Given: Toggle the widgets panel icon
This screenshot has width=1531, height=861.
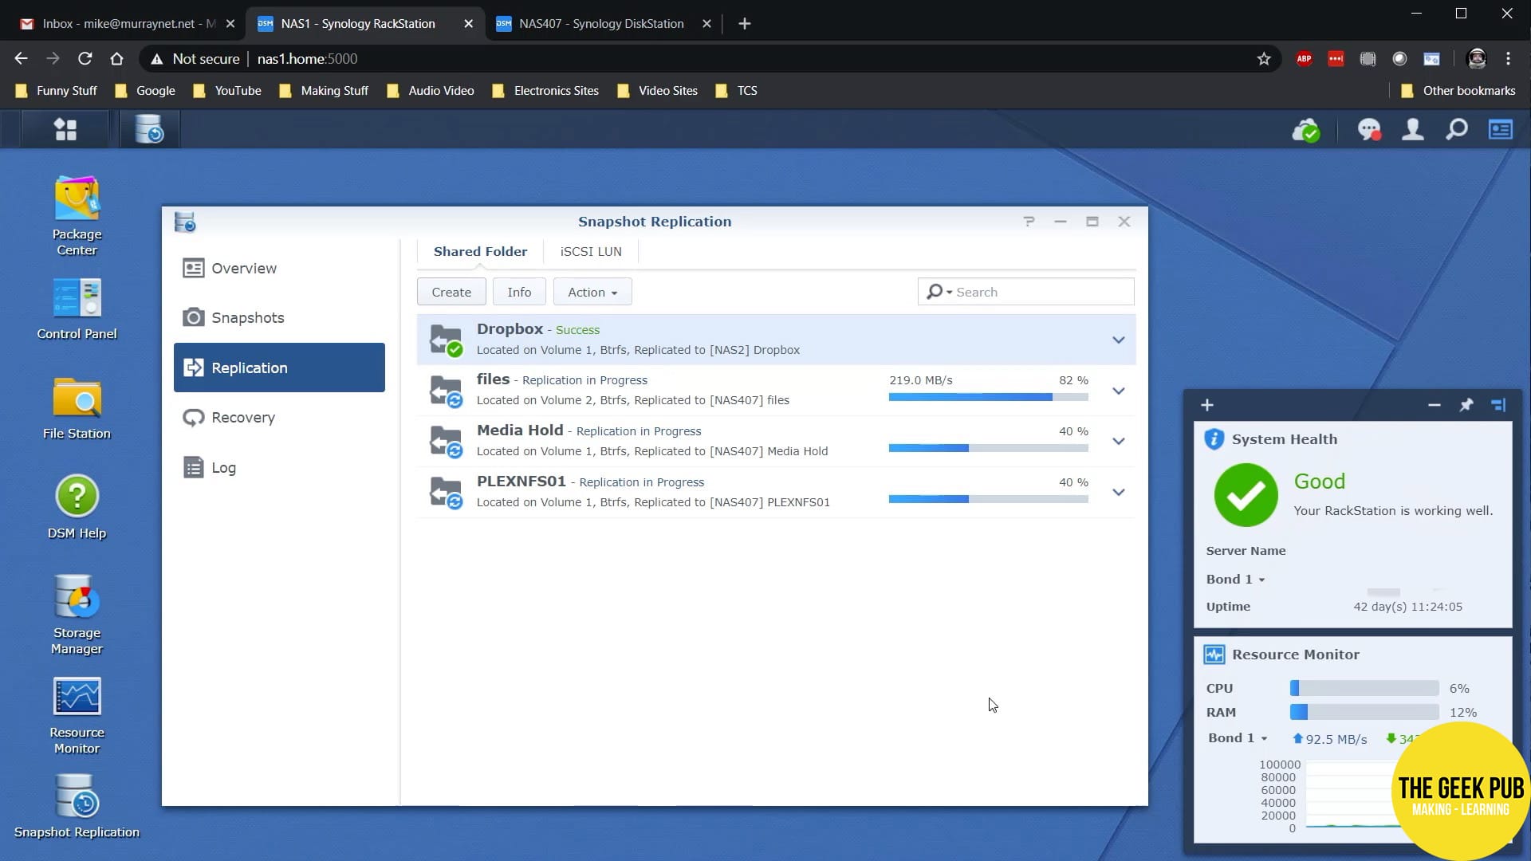Looking at the screenshot, I should point(1501,129).
